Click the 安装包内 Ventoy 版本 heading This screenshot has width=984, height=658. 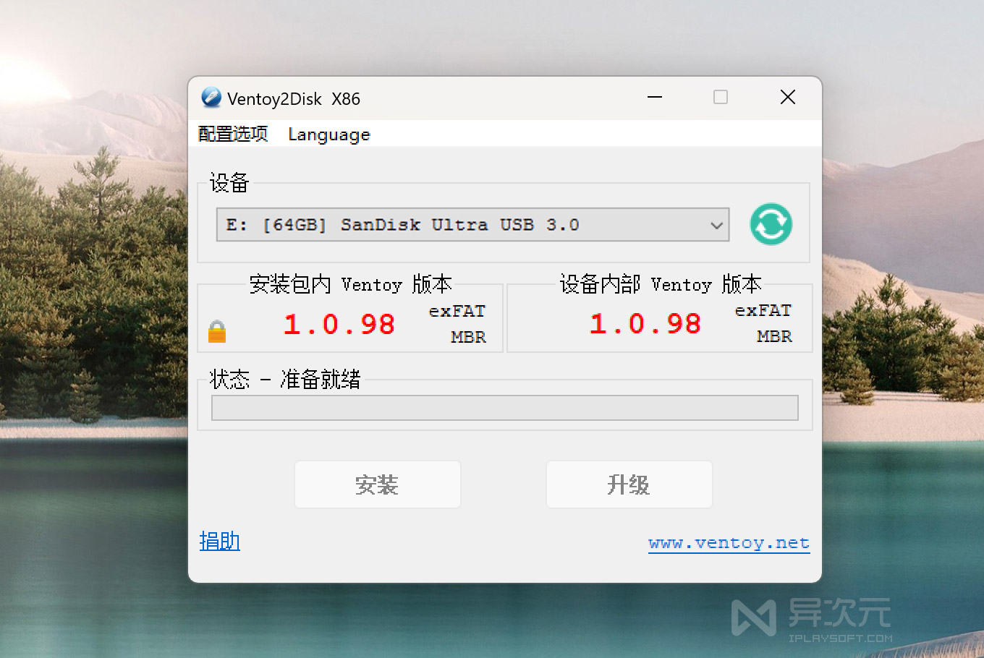click(350, 284)
